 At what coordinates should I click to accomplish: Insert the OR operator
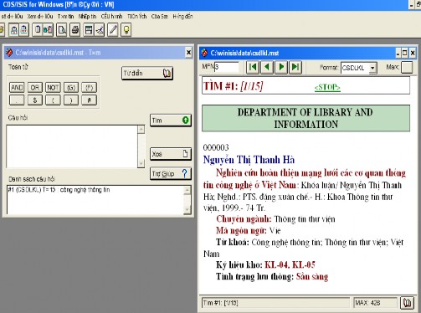tap(35, 88)
